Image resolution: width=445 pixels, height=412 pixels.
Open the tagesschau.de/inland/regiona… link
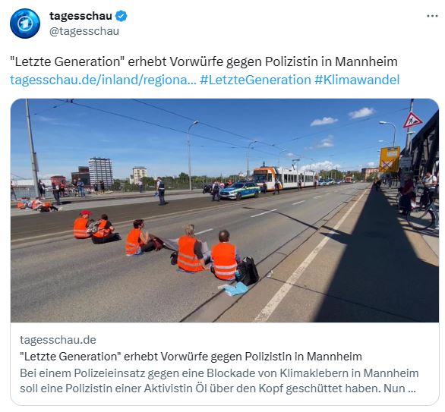point(103,80)
